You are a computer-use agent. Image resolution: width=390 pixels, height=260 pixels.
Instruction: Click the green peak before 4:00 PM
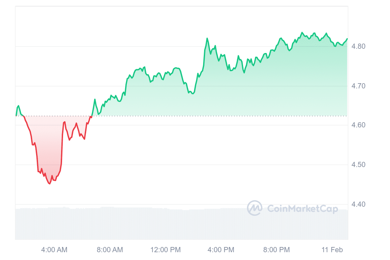tap(207, 38)
